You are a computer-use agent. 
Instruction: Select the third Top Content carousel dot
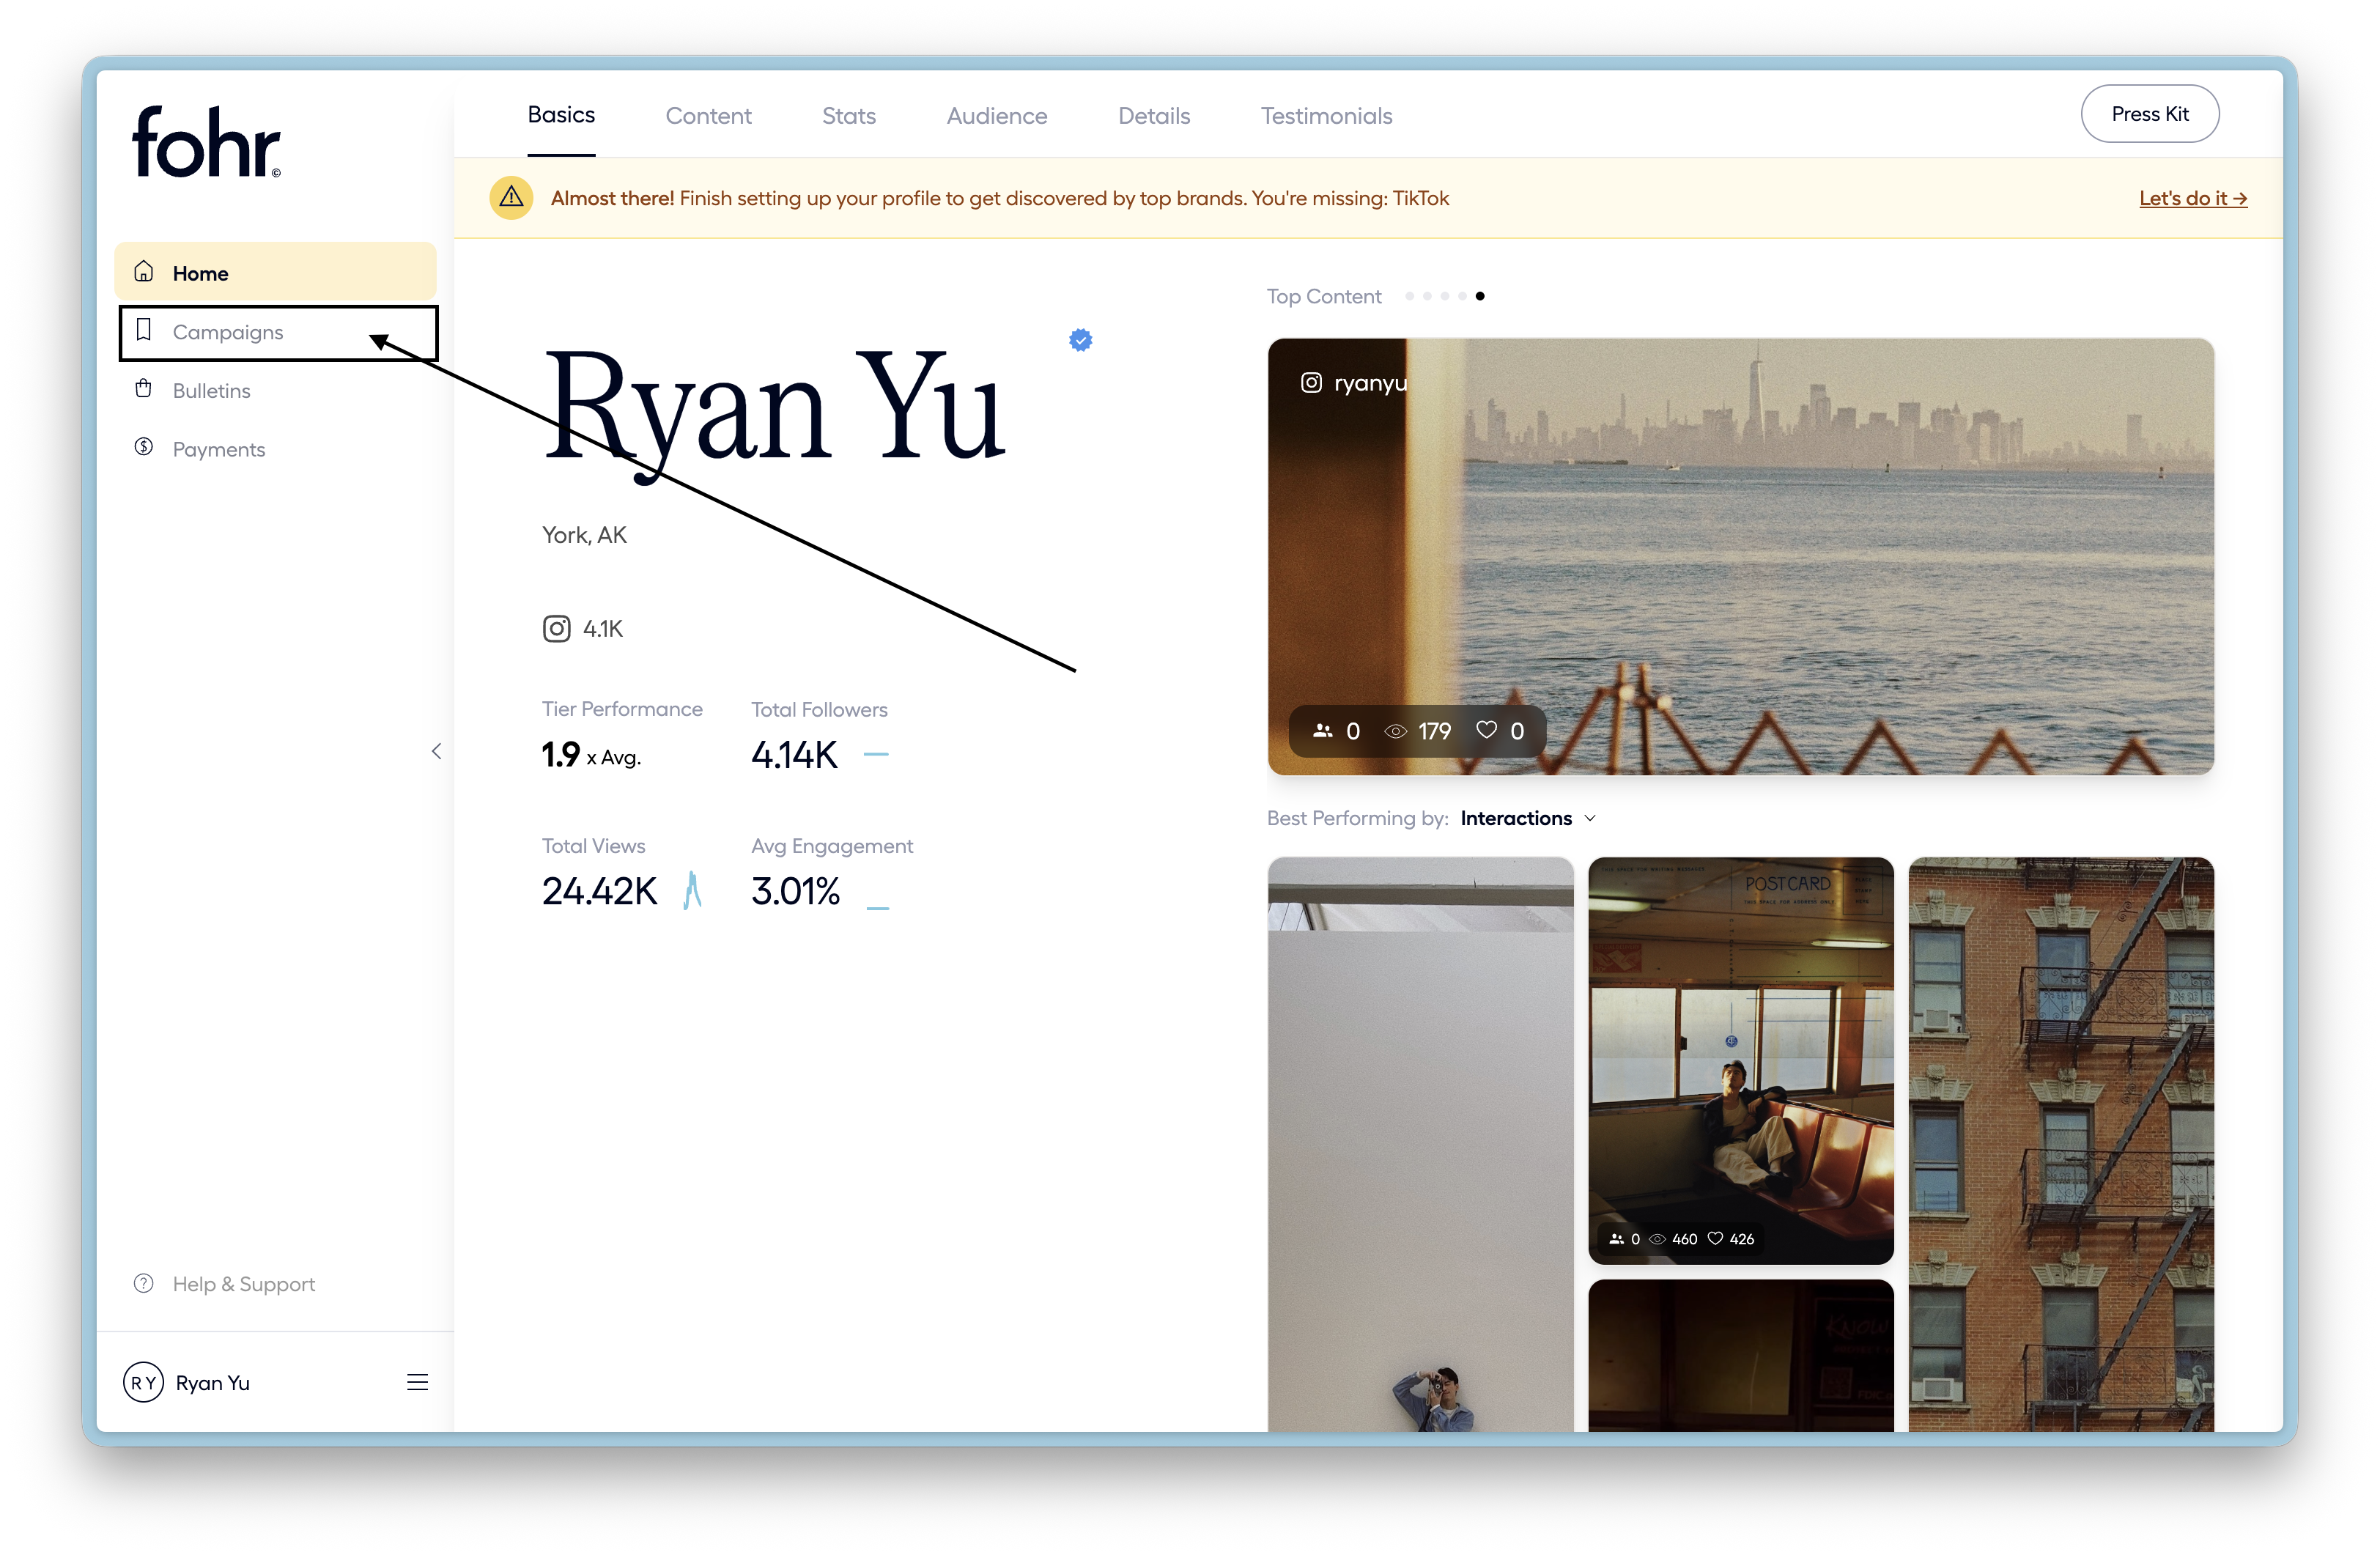(1445, 296)
